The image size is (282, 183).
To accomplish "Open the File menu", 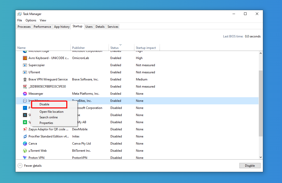I will coord(20,20).
